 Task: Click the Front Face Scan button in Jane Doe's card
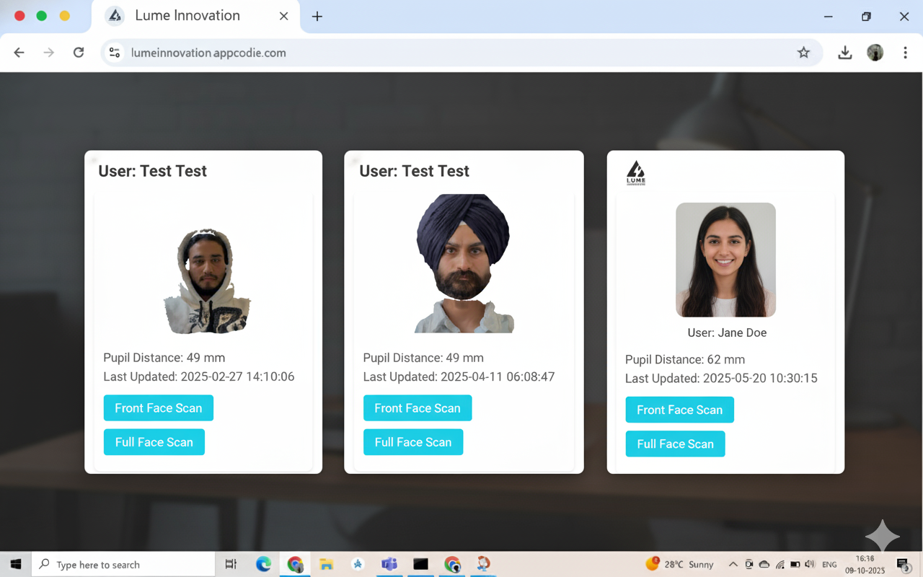click(679, 410)
